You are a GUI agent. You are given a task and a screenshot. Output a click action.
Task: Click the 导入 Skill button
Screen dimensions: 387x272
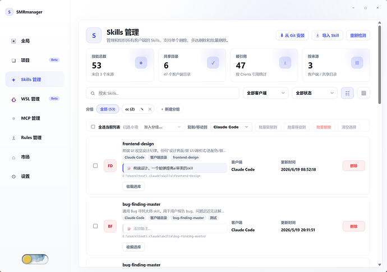[x=328, y=35]
